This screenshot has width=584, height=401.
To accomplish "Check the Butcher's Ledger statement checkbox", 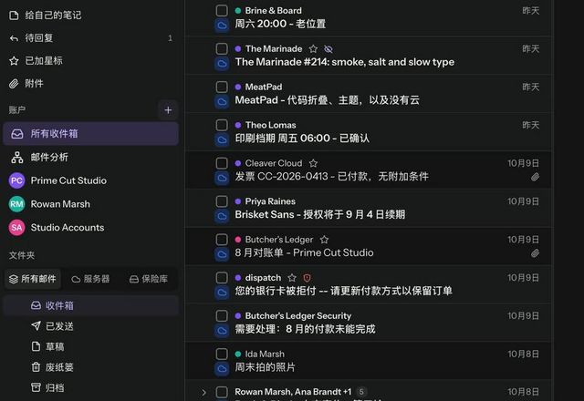I will point(222,240).
